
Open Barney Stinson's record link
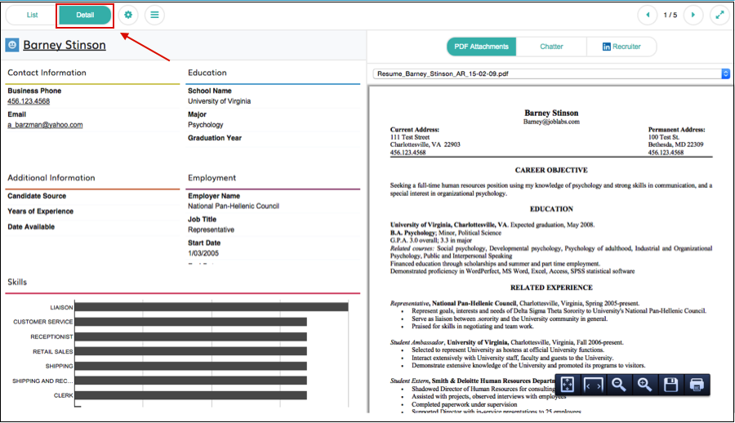(65, 45)
